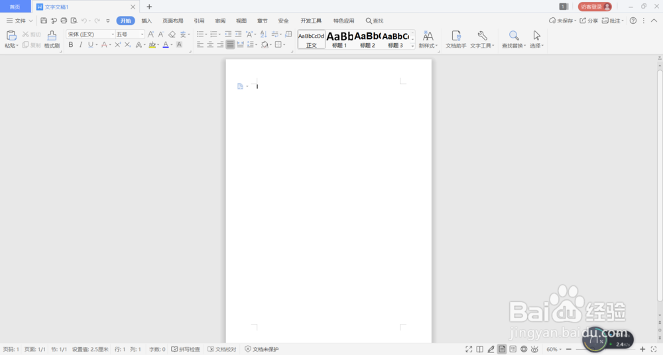Align paragraph text to the left
This screenshot has height=355, width=663.
(x=200, y=44)
